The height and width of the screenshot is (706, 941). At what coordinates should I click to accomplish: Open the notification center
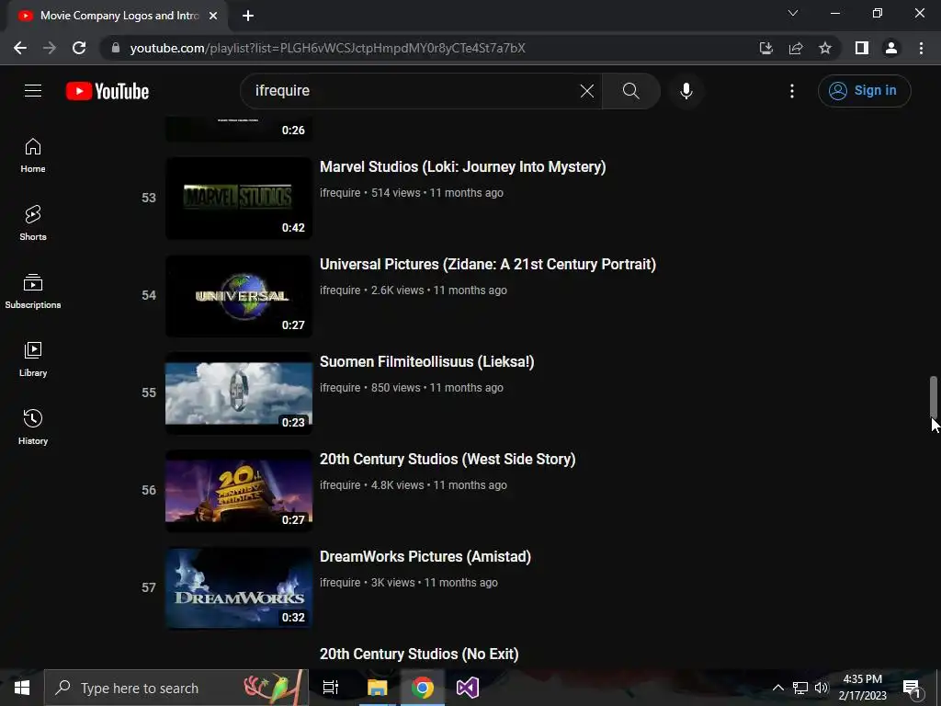coord(913,689)
